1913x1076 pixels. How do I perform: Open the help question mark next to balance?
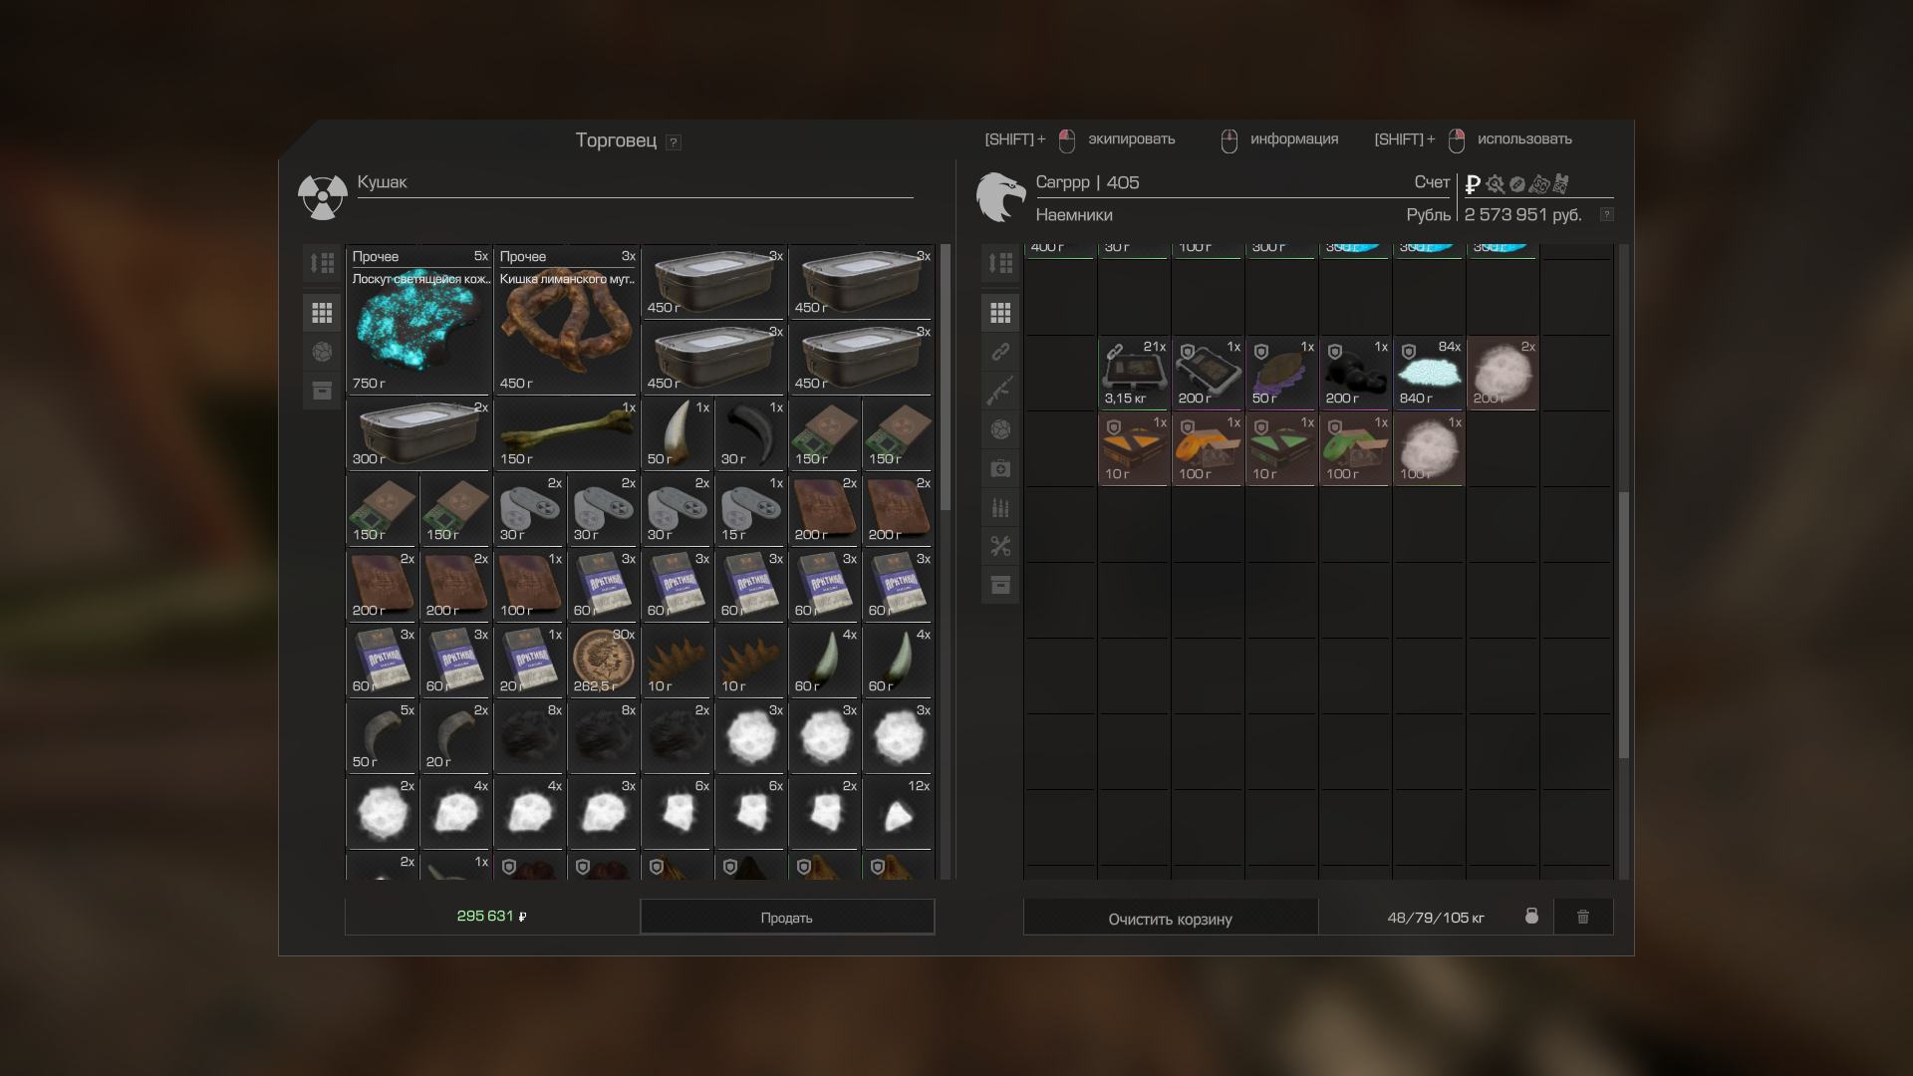pos(1606,214)
